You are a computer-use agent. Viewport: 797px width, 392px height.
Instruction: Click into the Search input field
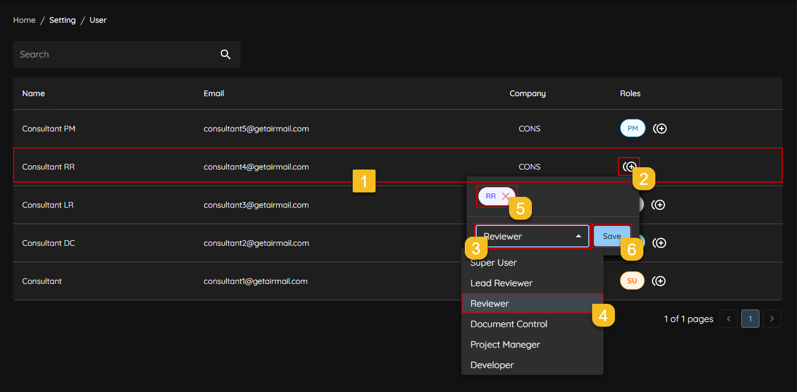click(114, 55)
